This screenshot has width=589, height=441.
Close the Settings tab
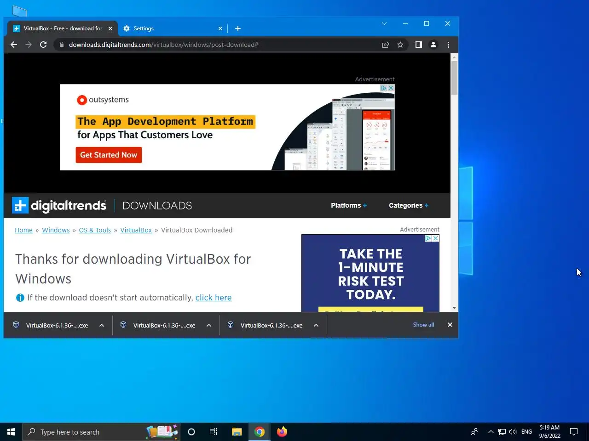(x=220, y=28)
